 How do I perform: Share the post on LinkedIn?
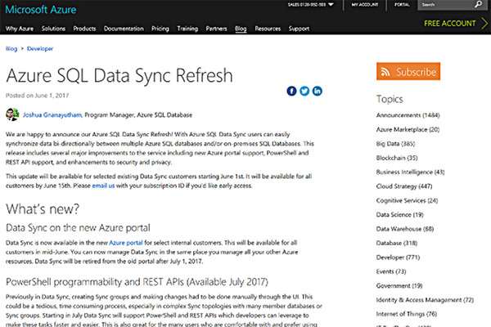pos(318,91)
